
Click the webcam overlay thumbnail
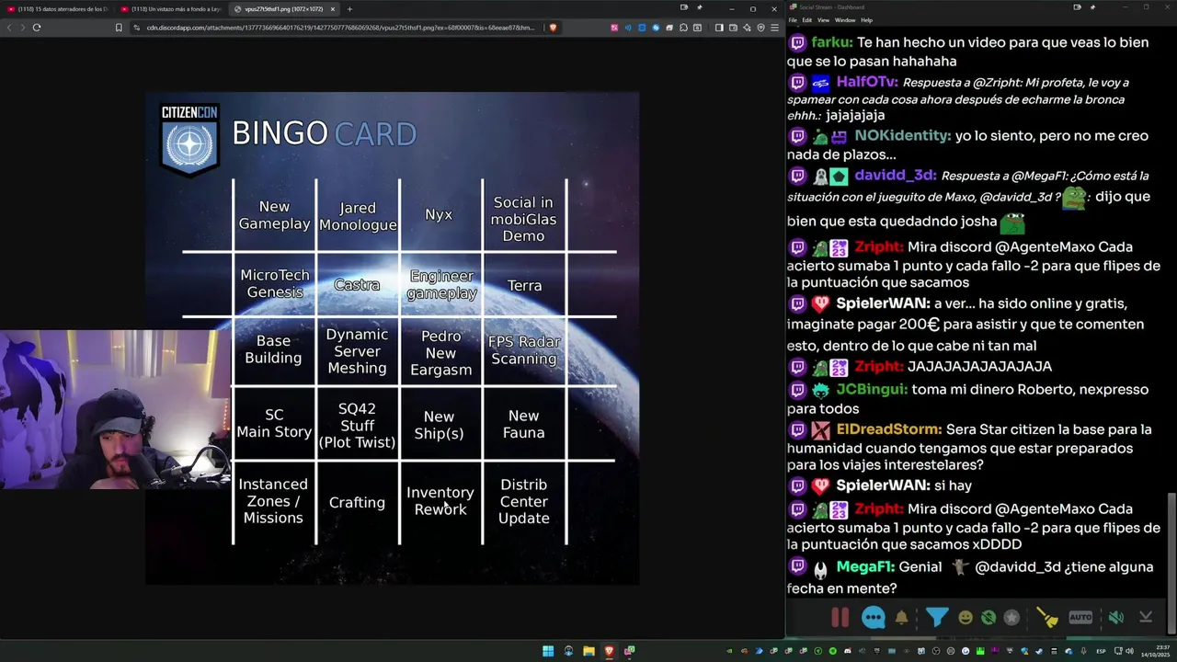[x=115, y=409]
